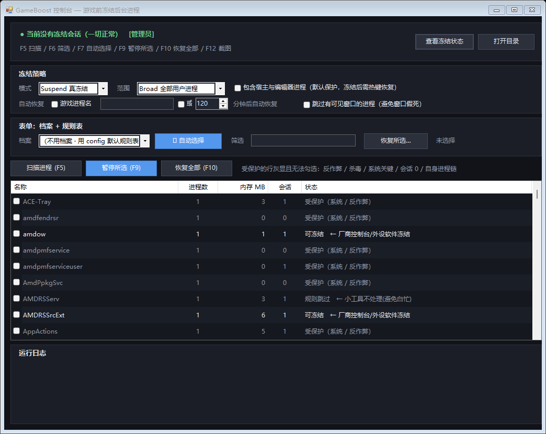The width and height of the screenshot is (546, 434).
Task: Sort by 会话 column header
Action: 285,187
